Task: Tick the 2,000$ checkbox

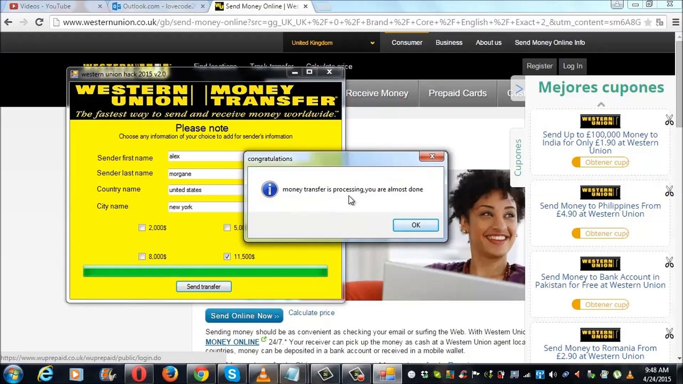Action: 142,228
